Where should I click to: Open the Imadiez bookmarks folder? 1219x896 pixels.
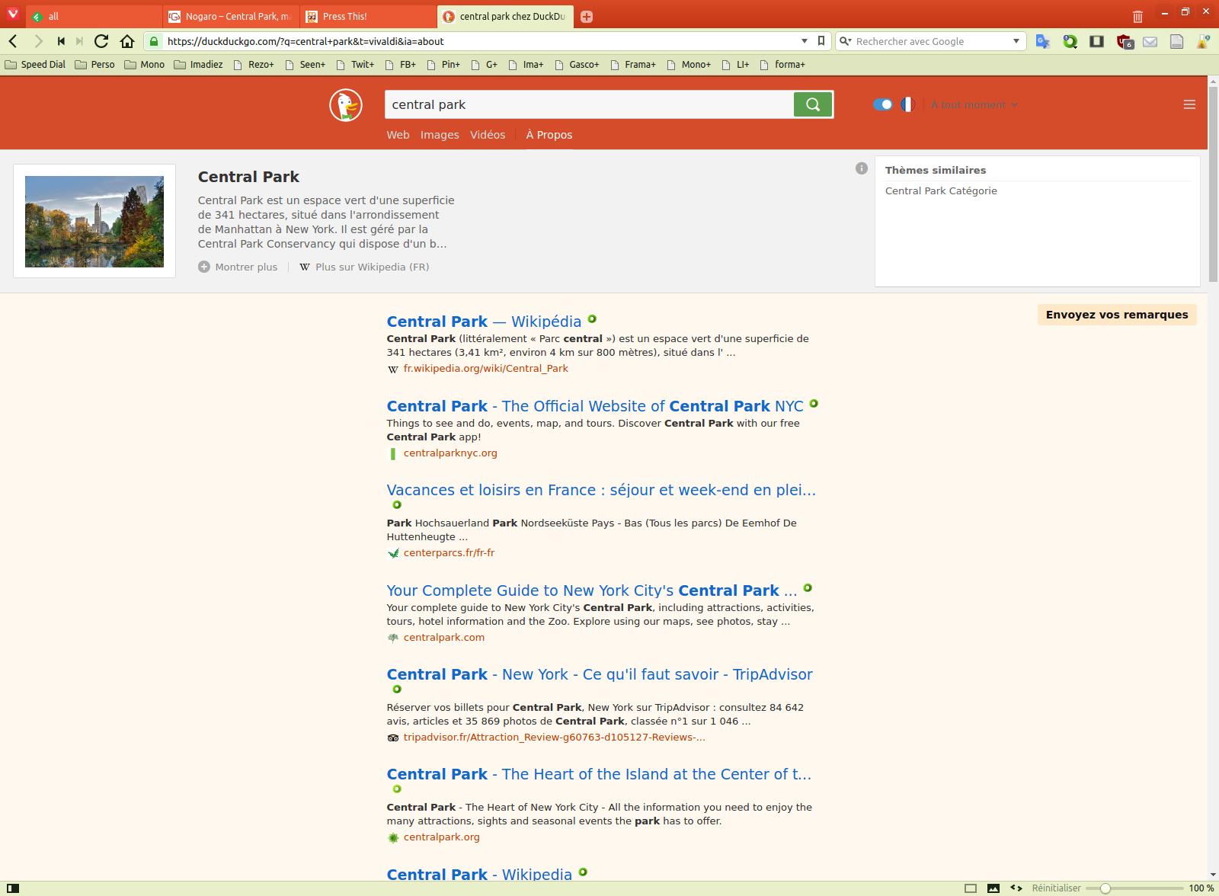point(198,65)
